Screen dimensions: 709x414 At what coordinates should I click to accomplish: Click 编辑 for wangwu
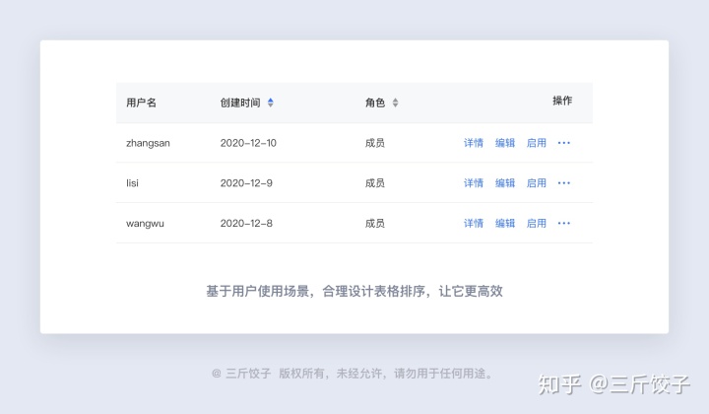tap(505, 223)
